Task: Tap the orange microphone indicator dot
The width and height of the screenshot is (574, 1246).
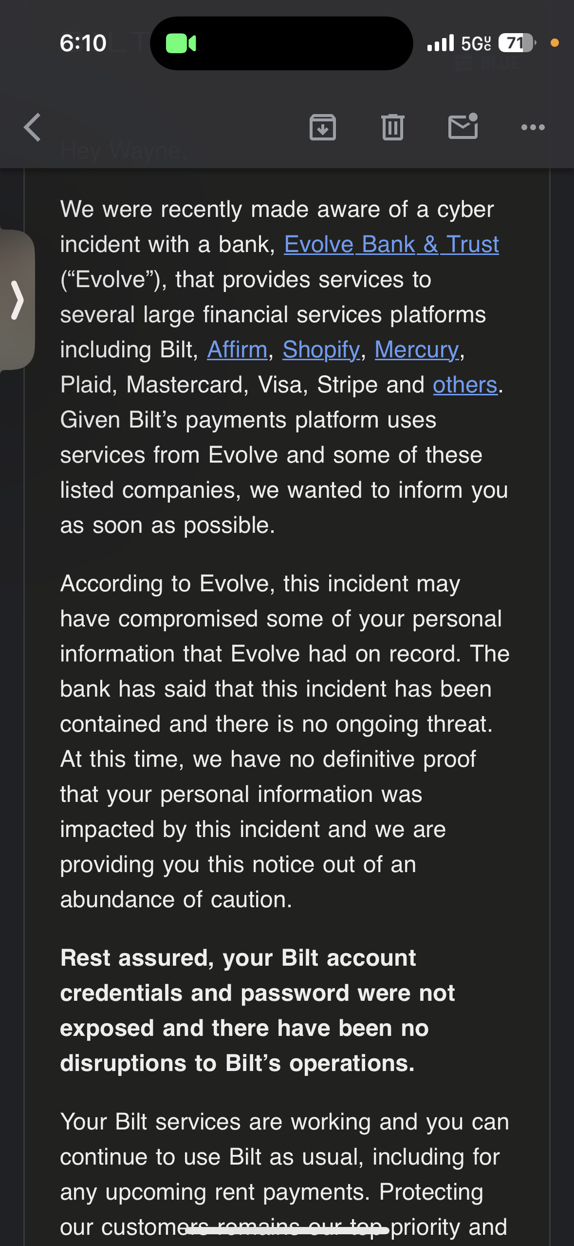Action: [554, 43]
